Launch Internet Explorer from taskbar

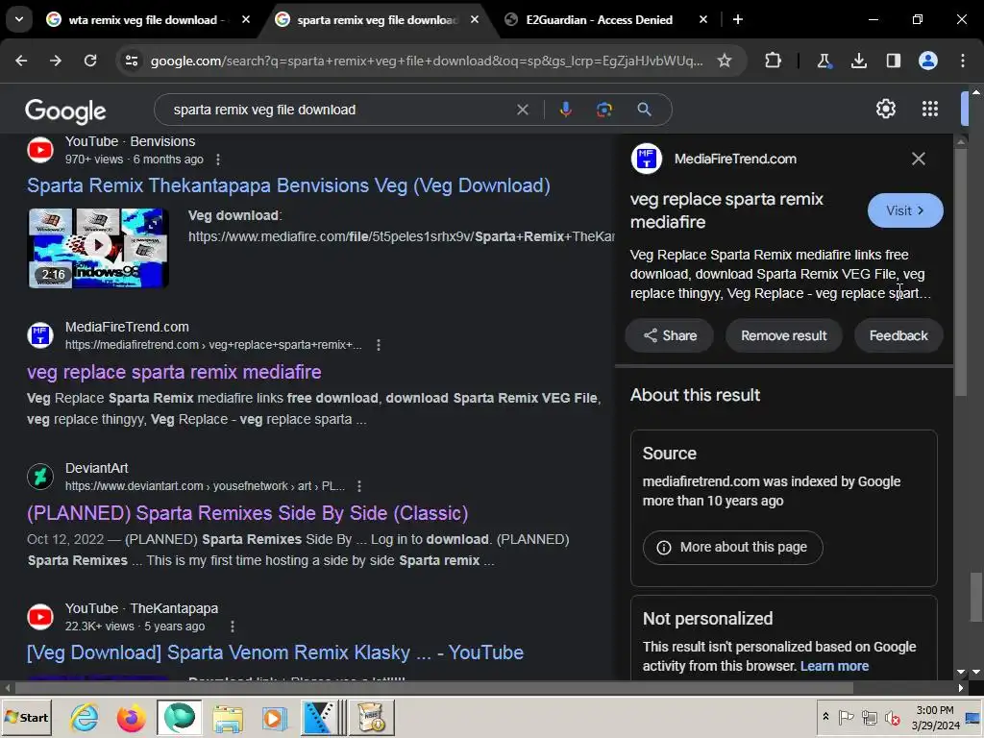click(85, 717)
